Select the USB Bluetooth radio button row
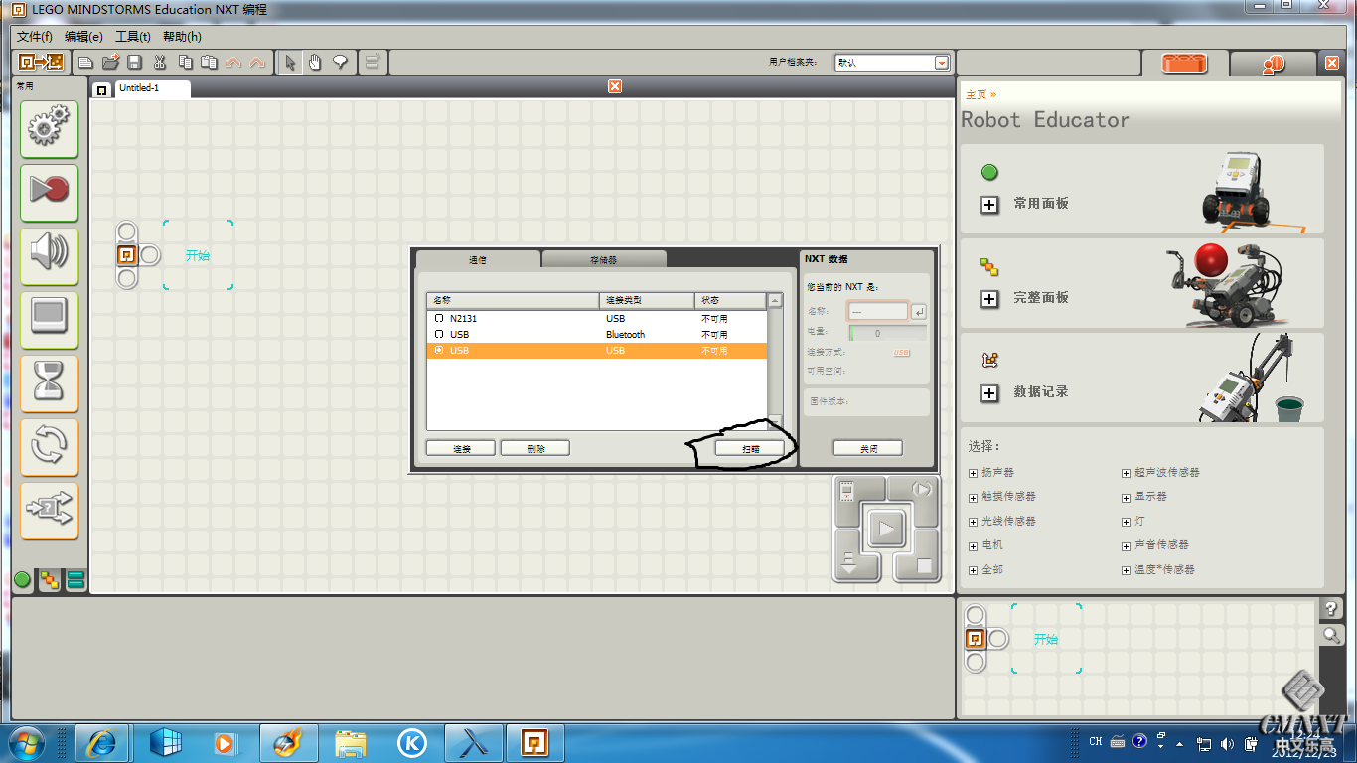This screenshot has height=763, width=1357. (x=596, y=335)
